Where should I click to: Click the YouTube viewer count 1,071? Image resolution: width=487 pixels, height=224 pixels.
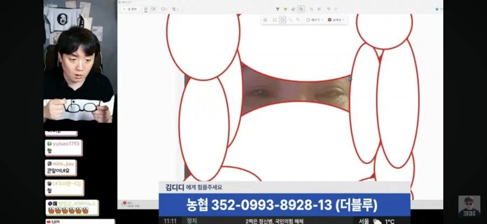coord(55,222)
